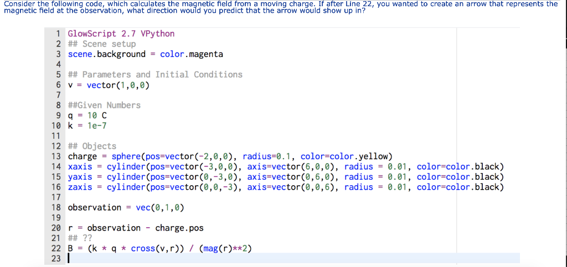
Task: Click the '##Given Numbers' comment
Action: pos(104,106)
